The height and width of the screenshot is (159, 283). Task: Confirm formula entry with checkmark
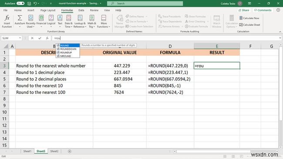40,38
